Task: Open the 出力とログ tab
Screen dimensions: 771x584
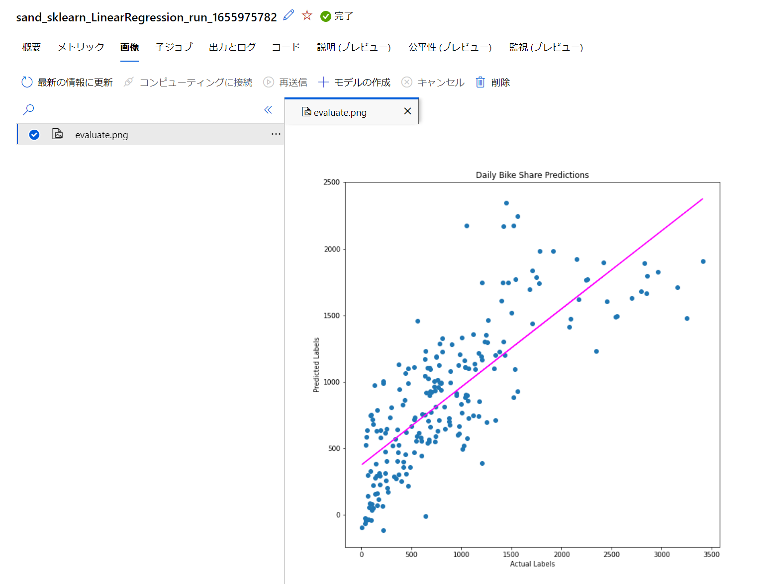Action: (232, 47)
